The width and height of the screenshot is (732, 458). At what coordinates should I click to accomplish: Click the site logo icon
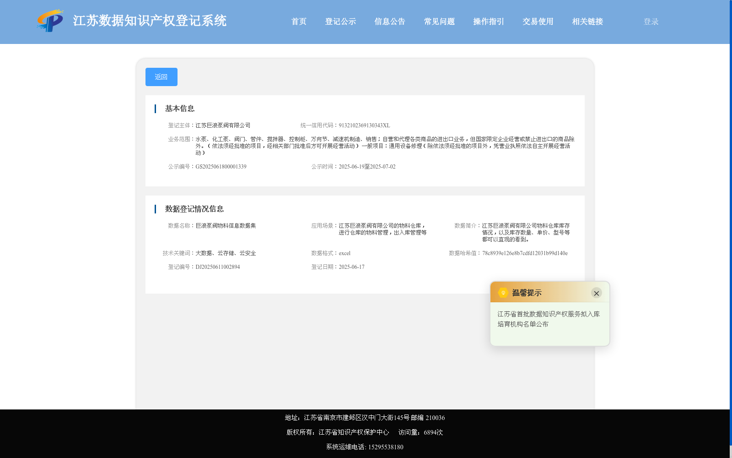pos(50,21)
